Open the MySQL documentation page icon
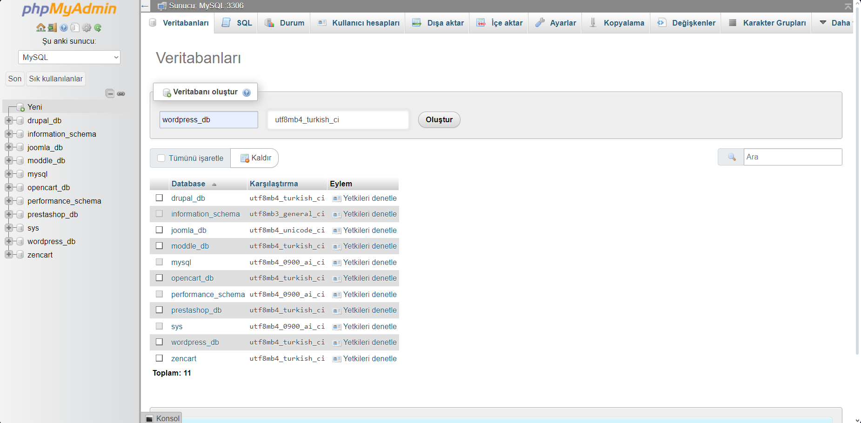The image size is (861, 423). coord(75,27)
